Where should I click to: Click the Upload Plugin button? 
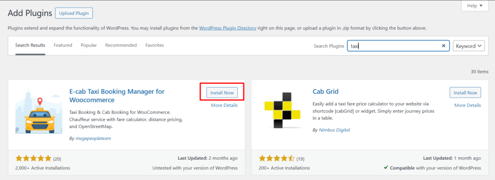pyautogui.click(x=74, y=13)
